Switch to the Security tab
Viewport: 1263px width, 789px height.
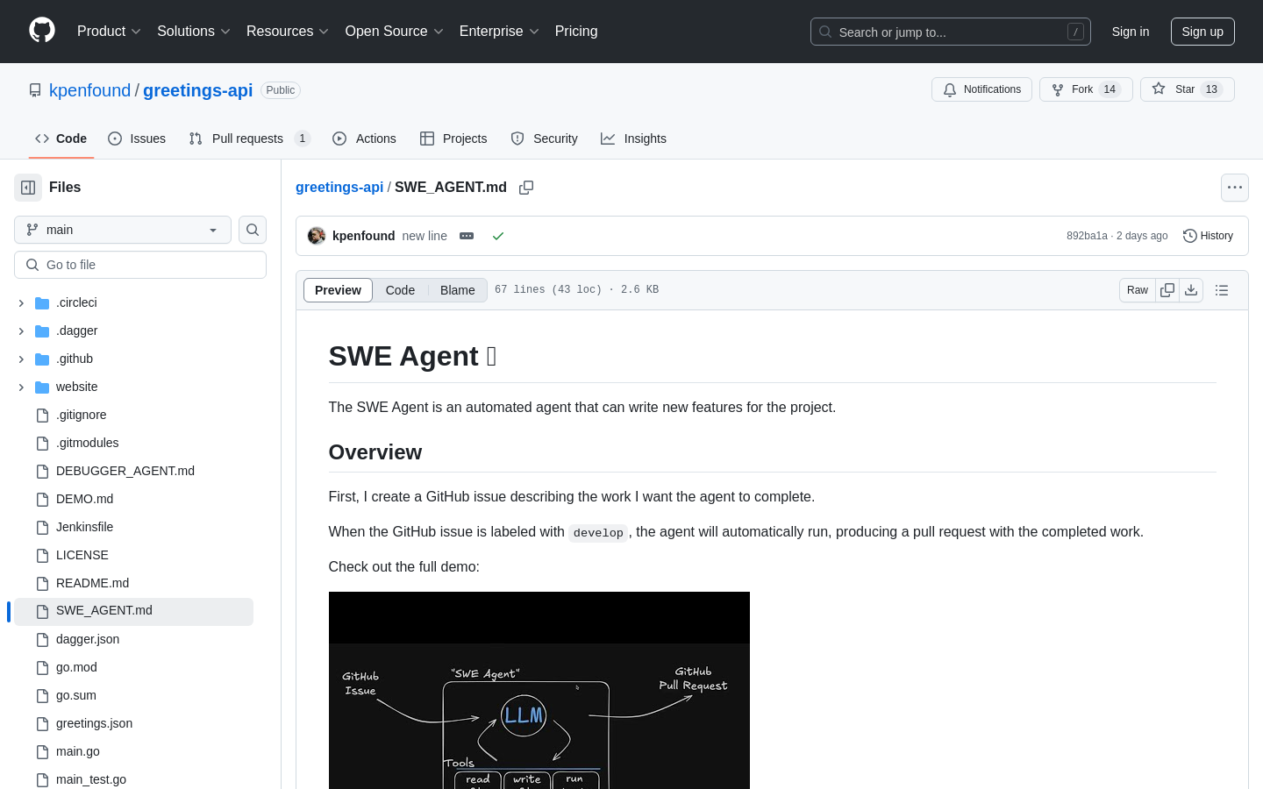coord(544,139)
